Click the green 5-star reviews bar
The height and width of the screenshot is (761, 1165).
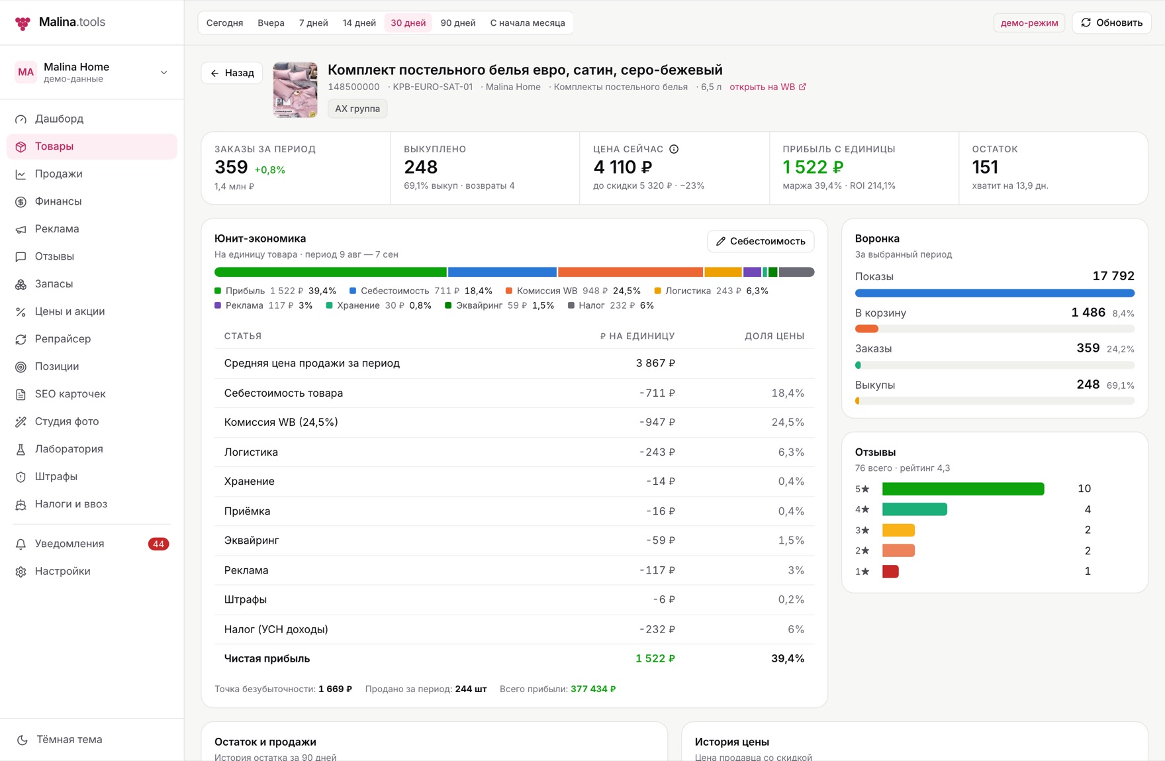tap(963, 489)
